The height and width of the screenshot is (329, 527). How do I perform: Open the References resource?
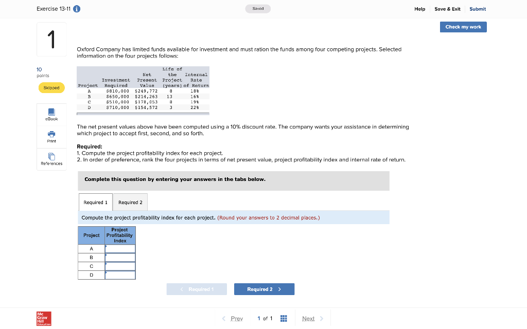tap(51, 159)
